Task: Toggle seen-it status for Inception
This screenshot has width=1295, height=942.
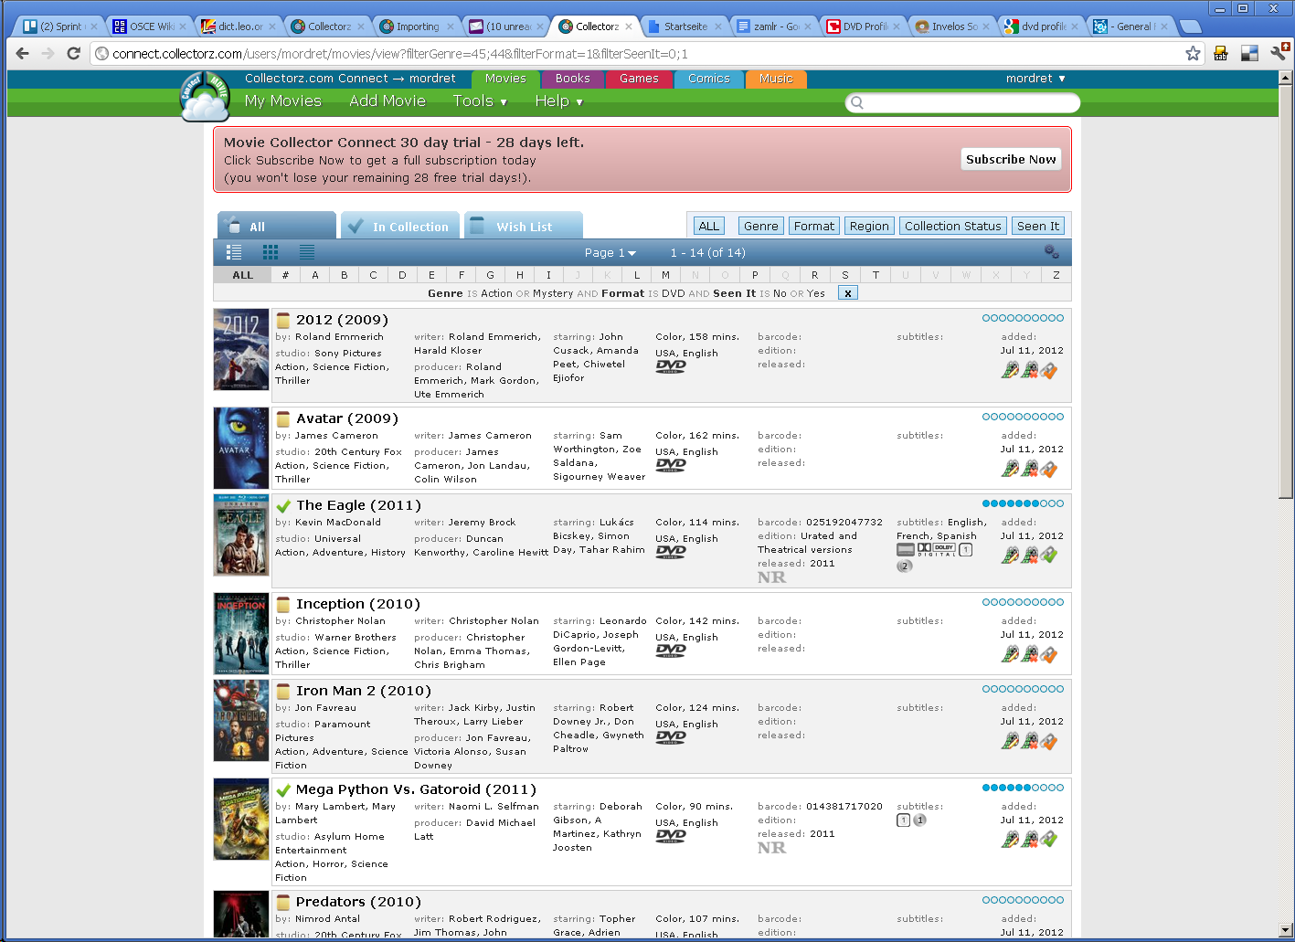Action: [1048, 654]
